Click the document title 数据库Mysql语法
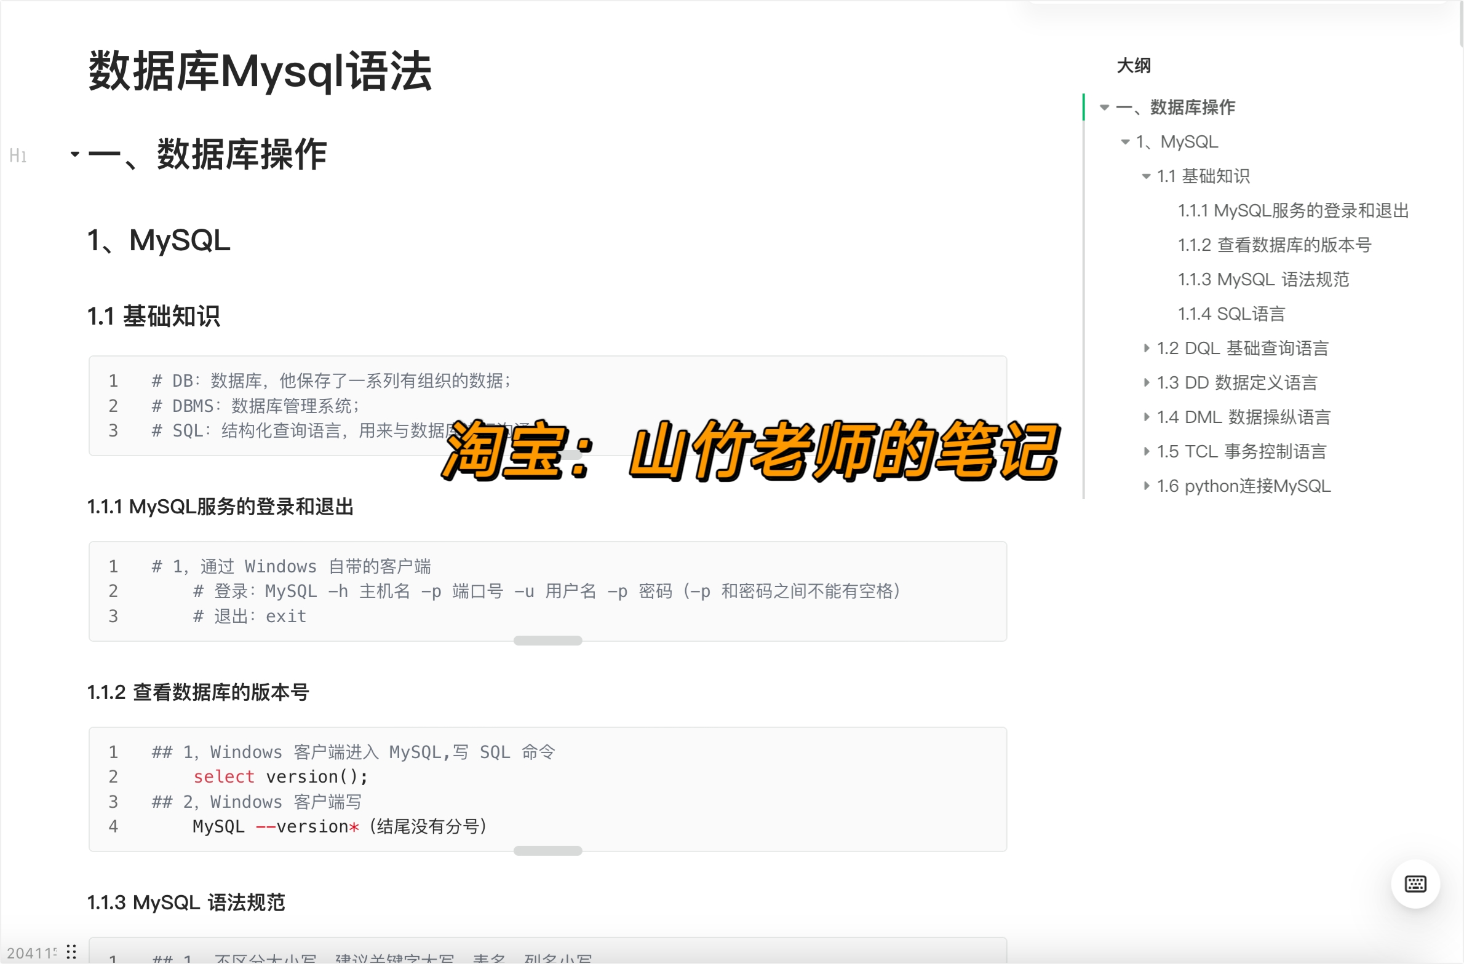1464x964 pixels. coord(260,72)
